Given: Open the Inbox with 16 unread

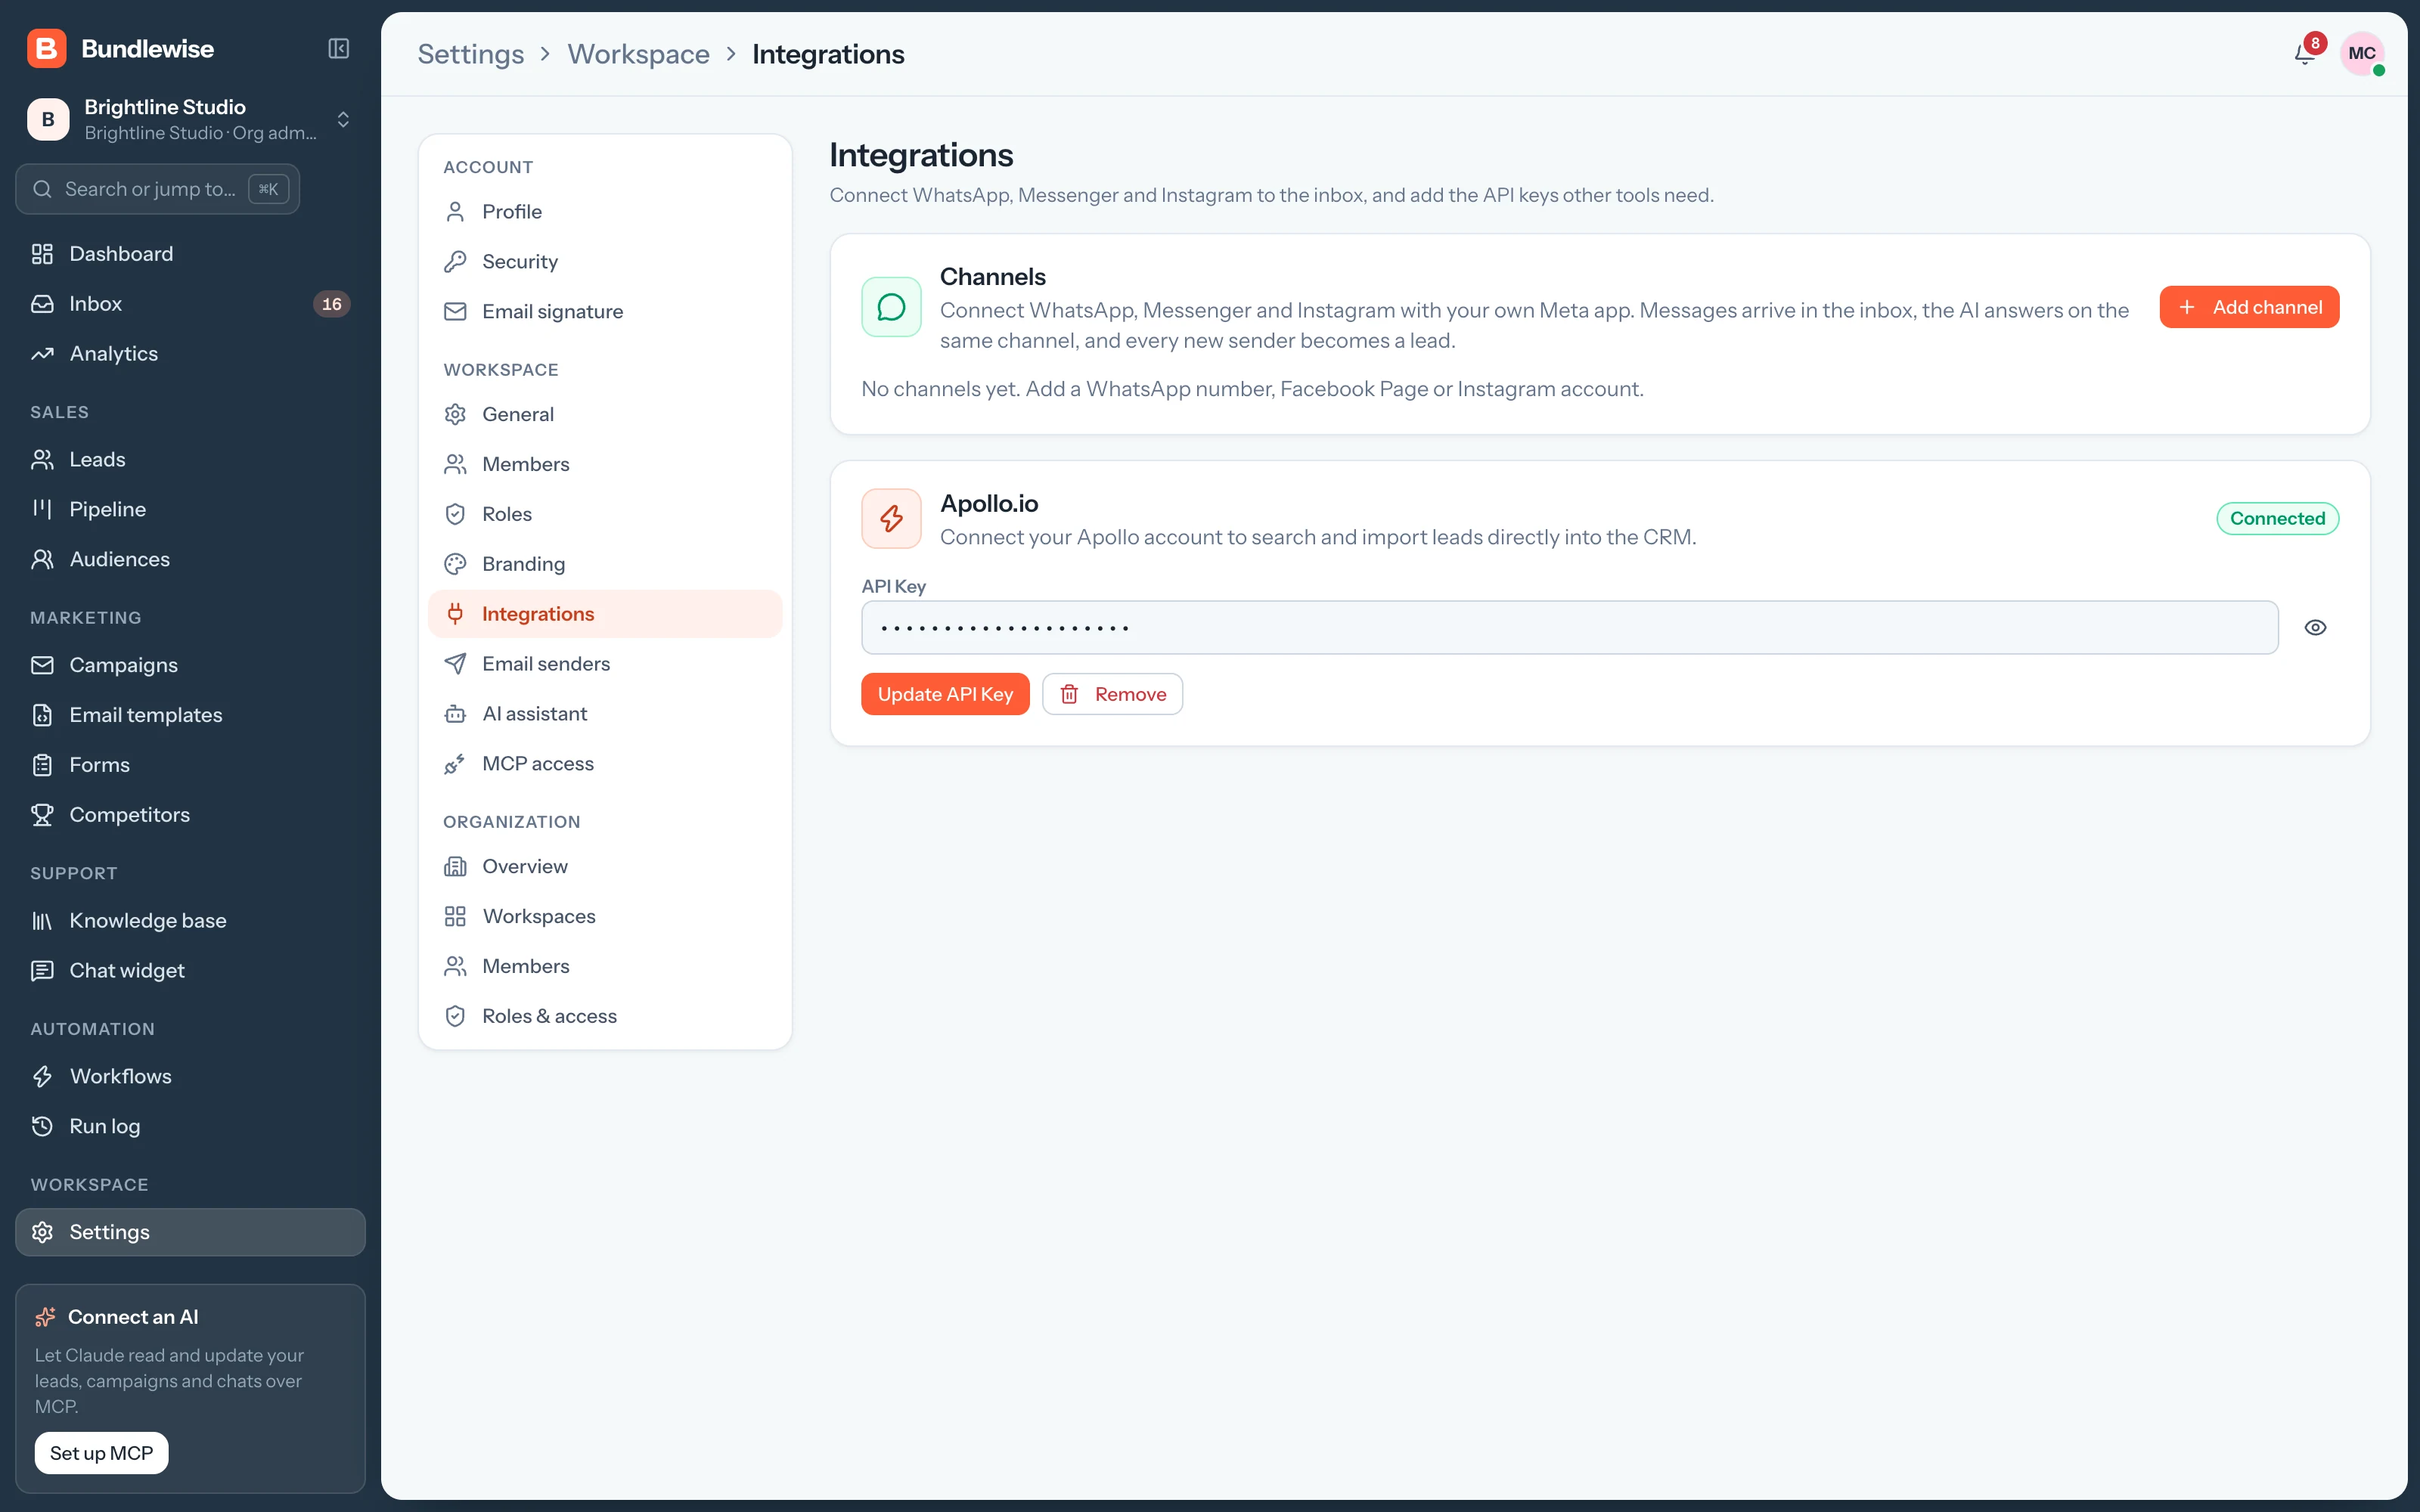Looking at the screenshot, I should tap(190, 304).
